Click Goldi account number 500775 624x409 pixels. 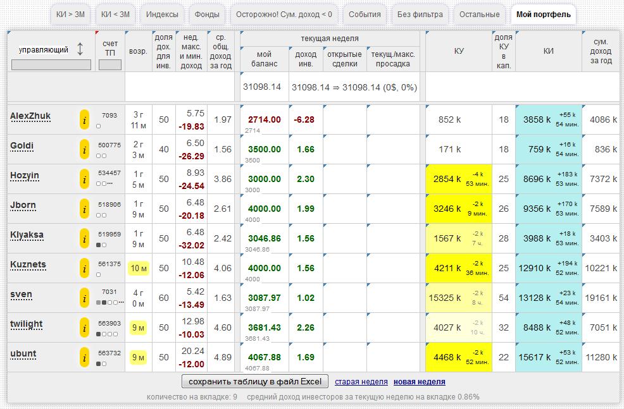(x=109, y=145)
